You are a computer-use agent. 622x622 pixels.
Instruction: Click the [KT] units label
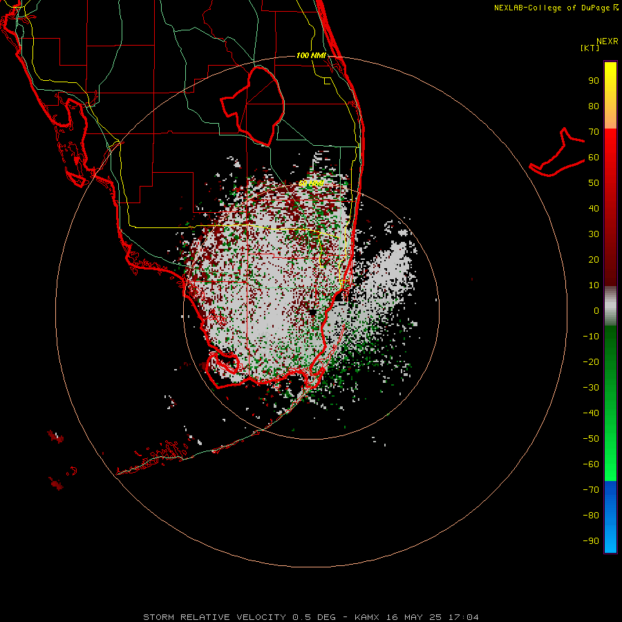point(590,48)
